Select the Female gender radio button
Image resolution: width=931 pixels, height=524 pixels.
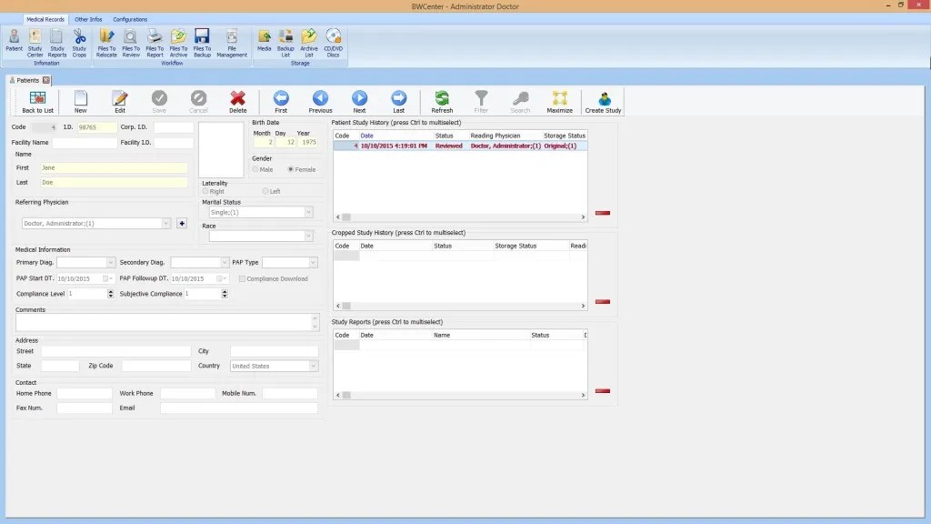(x=290, y=169)
